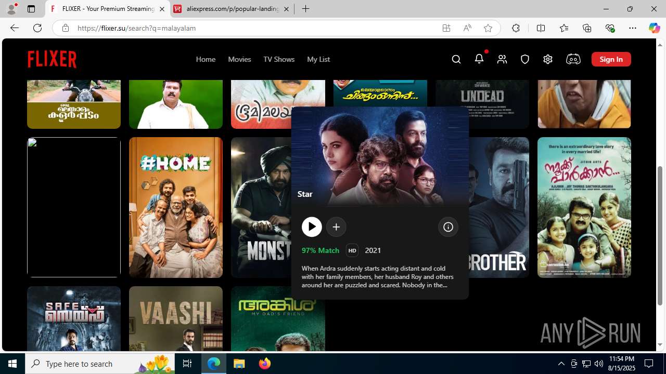This screenshot has width=666, height=374.
Task: Refresh the current page
Action: pyautogui.click(x=37, y=28)
